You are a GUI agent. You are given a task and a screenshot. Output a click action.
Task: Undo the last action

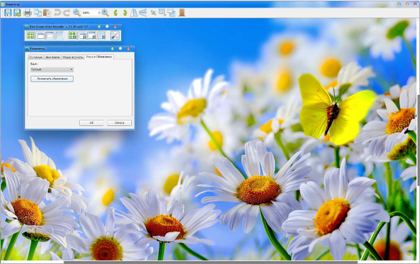click(58, 12)
